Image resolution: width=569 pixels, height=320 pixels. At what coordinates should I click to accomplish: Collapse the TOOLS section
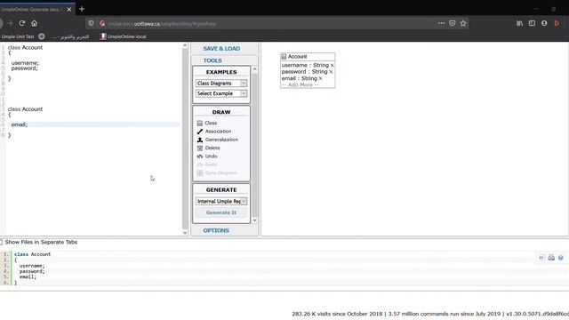pos(212,60)
